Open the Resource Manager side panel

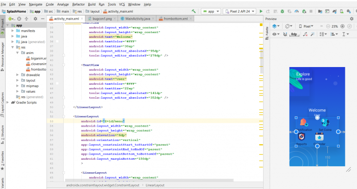click(2, 55)
